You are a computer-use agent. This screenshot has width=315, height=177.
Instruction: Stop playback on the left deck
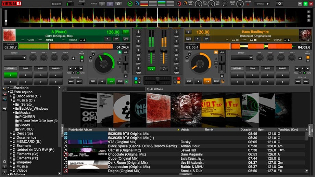[102, 81]
